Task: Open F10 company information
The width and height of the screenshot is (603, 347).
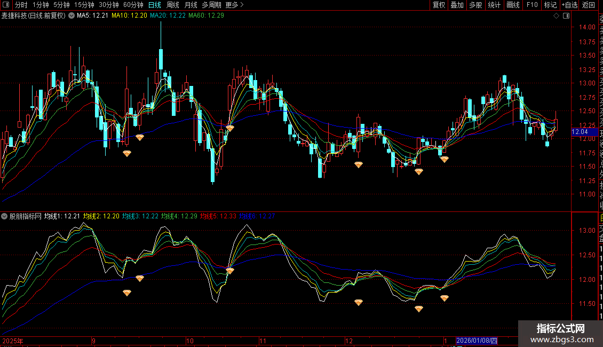Action: click(532, 5)
